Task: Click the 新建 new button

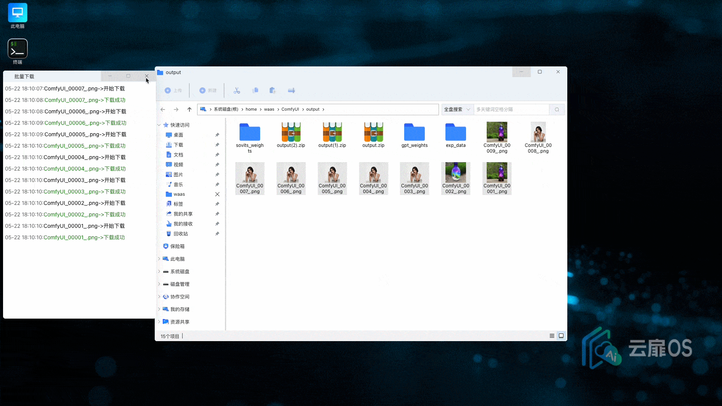Action: (x=208, y=90)
